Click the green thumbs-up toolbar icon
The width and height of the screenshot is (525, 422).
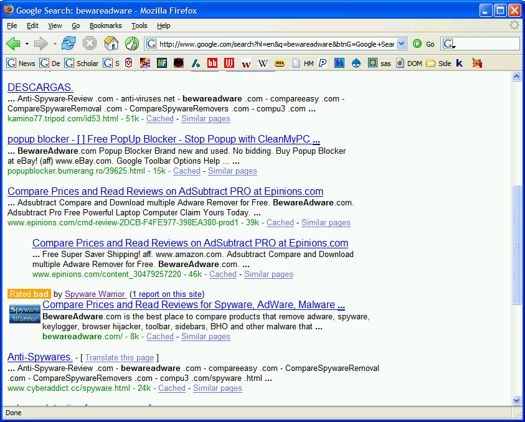point(132,44)
